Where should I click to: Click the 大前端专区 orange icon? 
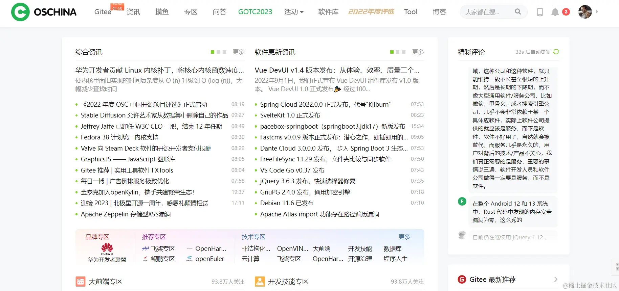point(81,282)
